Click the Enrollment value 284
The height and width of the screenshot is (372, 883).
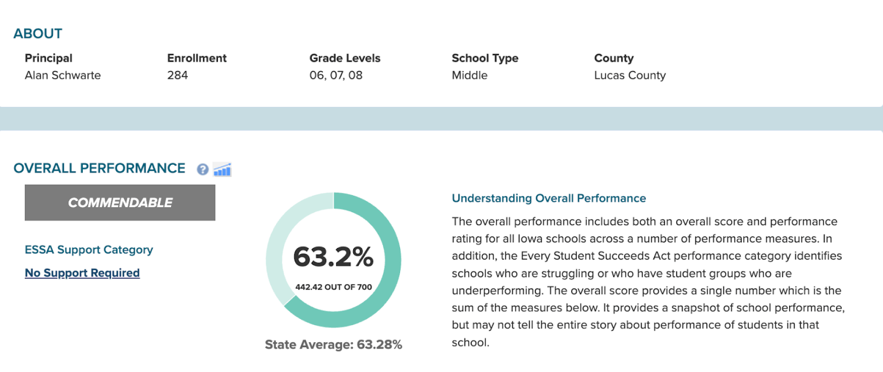pos(177,75)
